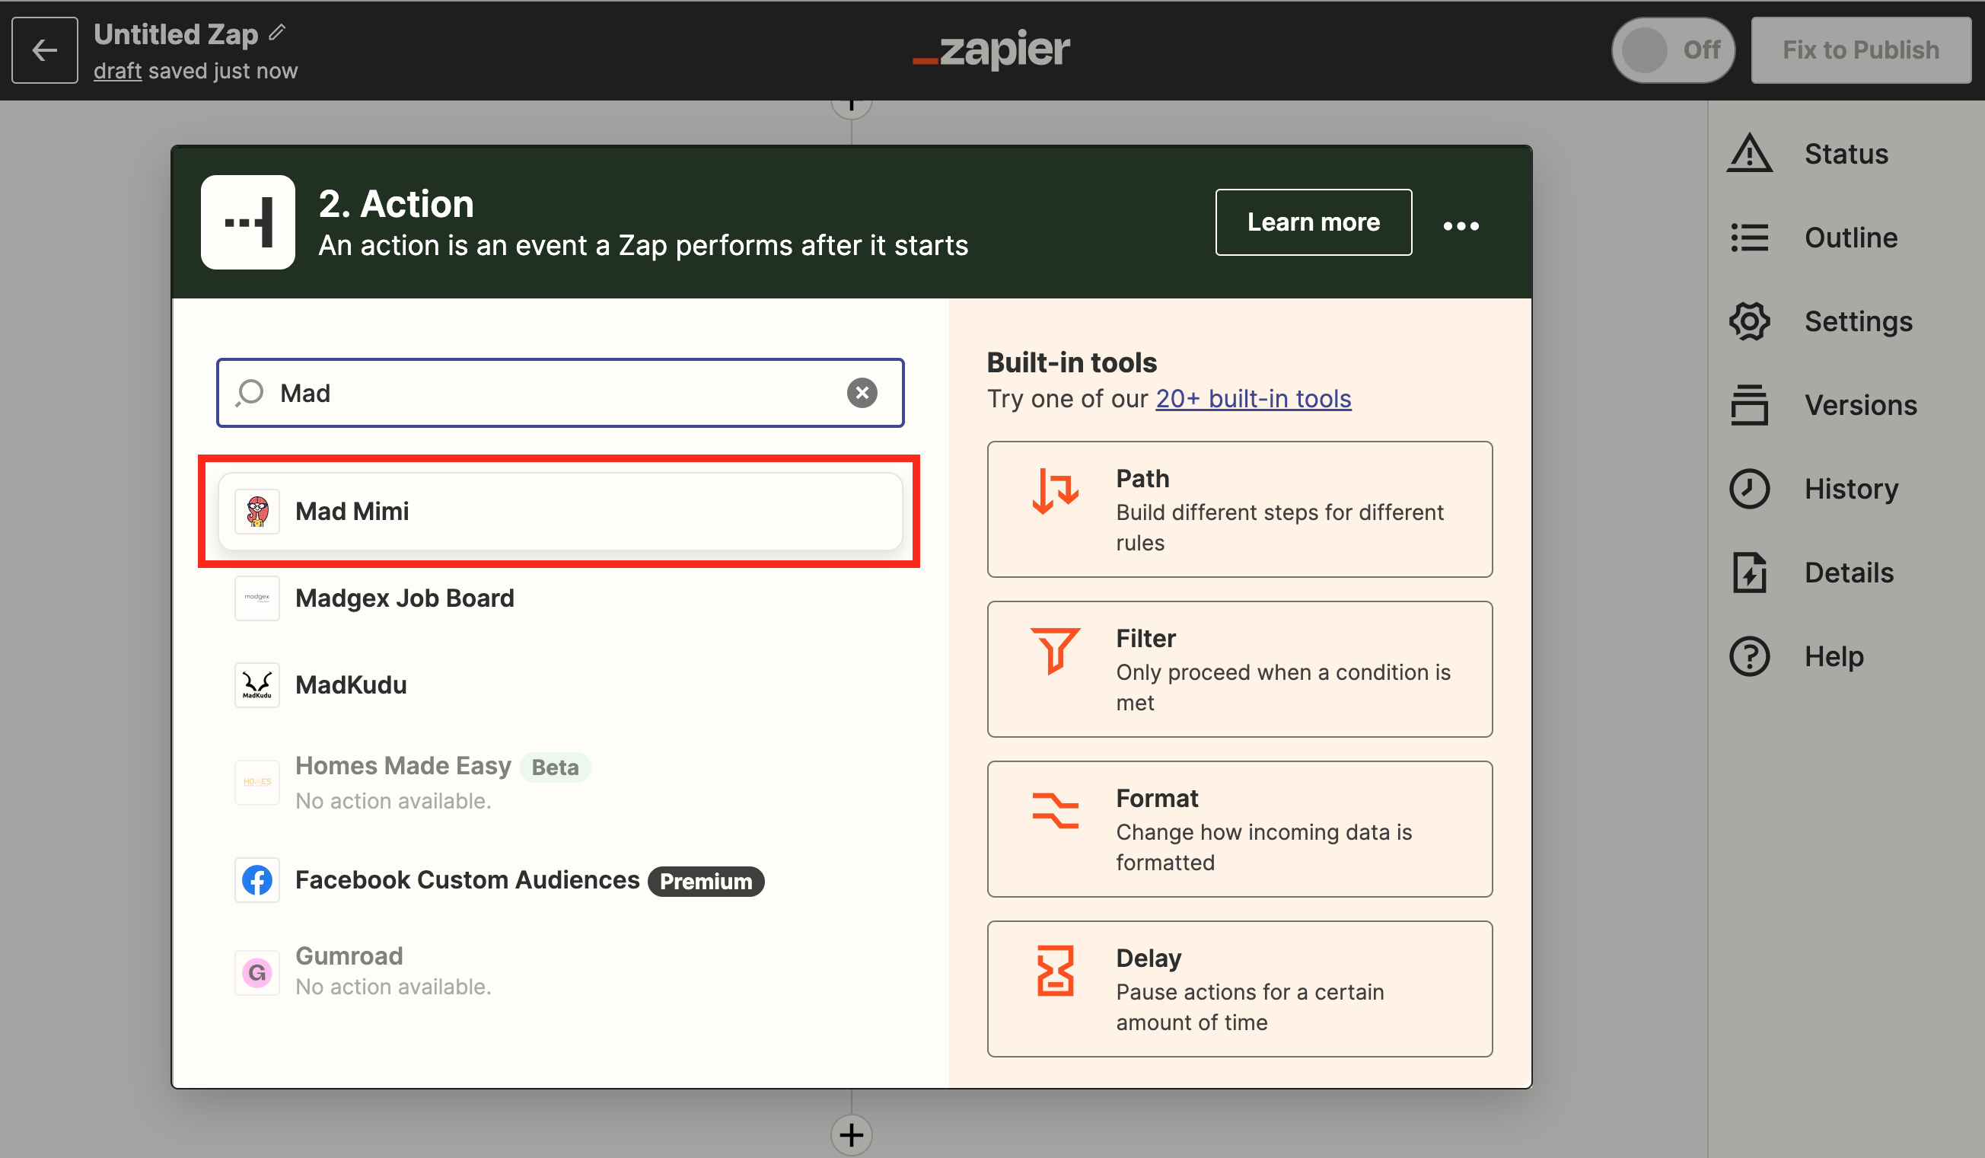Click the Zapier logo
Image resolution: width=1985 pixels, height=1158 pixels.
coord(991,49)
